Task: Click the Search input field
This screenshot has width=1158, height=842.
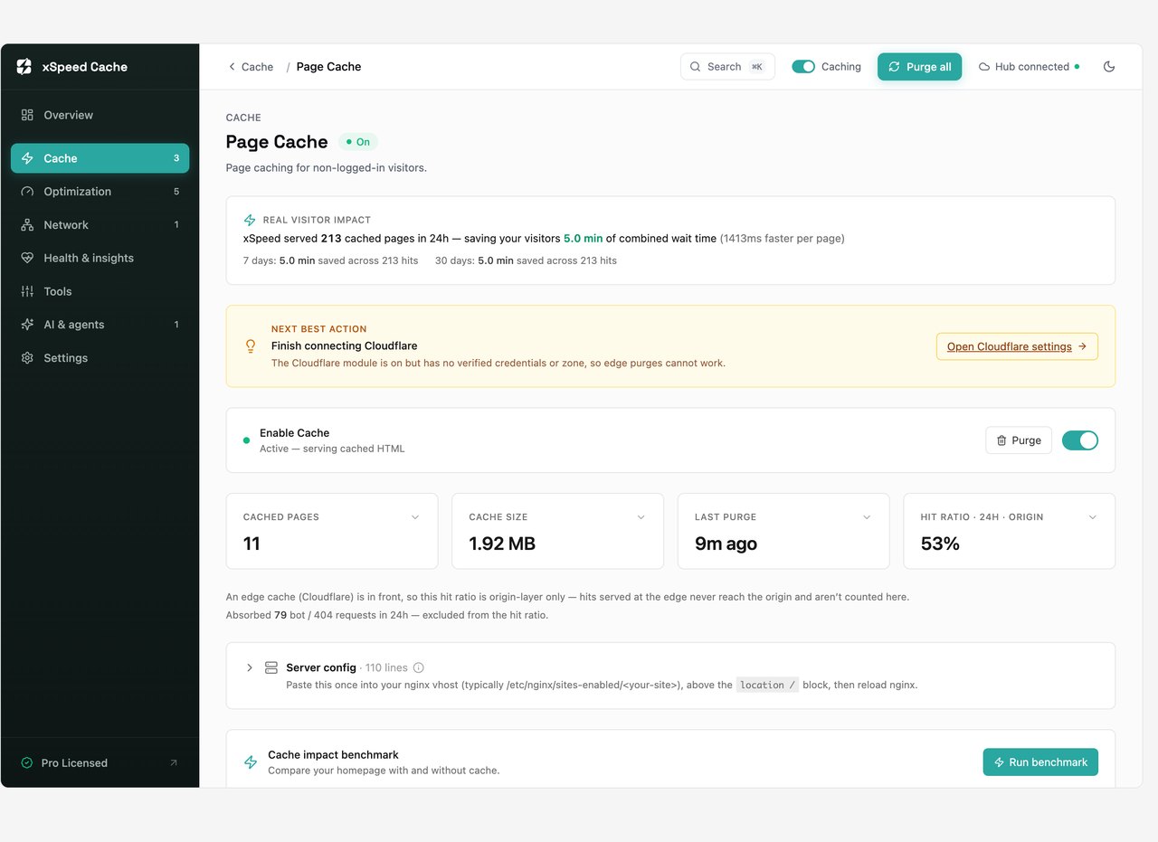Action: (x=727, y=67)
